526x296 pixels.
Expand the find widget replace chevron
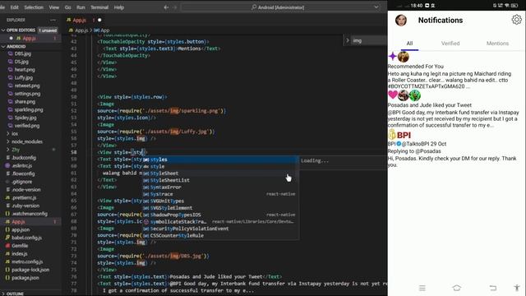click(x=347, y=40)
